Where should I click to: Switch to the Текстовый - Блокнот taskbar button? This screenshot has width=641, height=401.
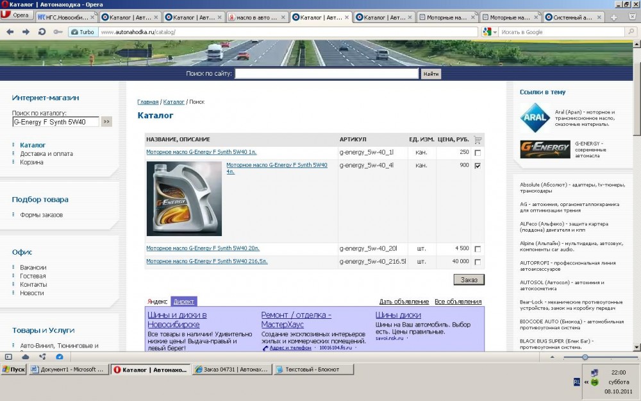tap(313, 370)
